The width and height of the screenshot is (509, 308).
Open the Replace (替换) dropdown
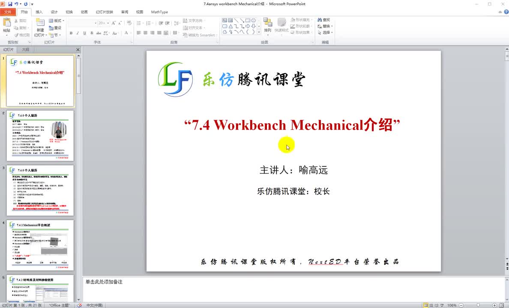(325, 26)
